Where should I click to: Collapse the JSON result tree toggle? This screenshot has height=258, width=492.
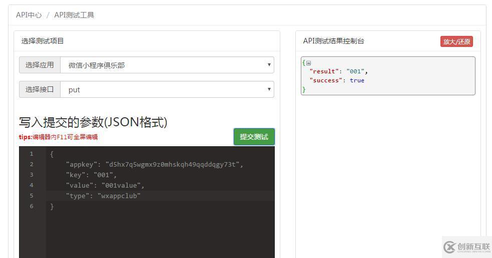point(308,63)
